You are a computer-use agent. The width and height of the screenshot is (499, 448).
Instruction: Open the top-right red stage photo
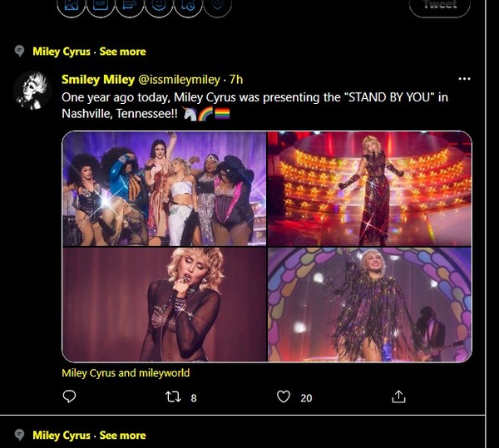coord(369,189)
